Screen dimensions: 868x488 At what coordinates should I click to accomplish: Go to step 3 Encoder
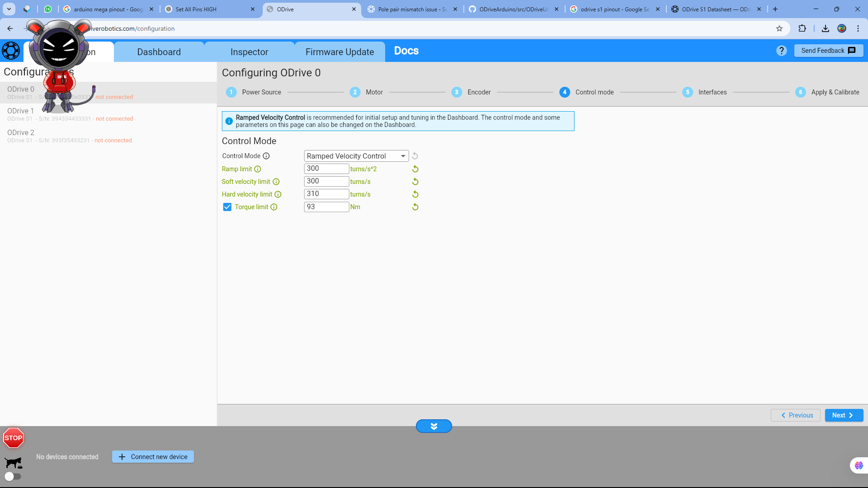[471, 92]
